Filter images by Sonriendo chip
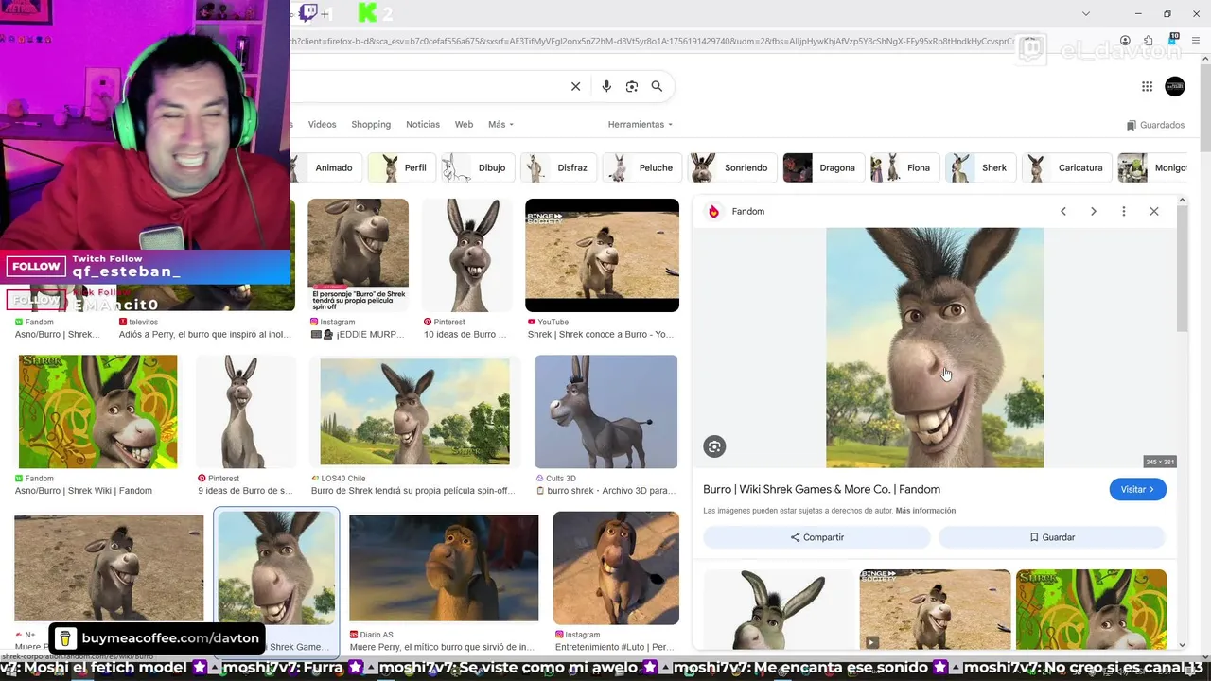The height and width of the screenshot is (681, 1211). coord(732,167)
